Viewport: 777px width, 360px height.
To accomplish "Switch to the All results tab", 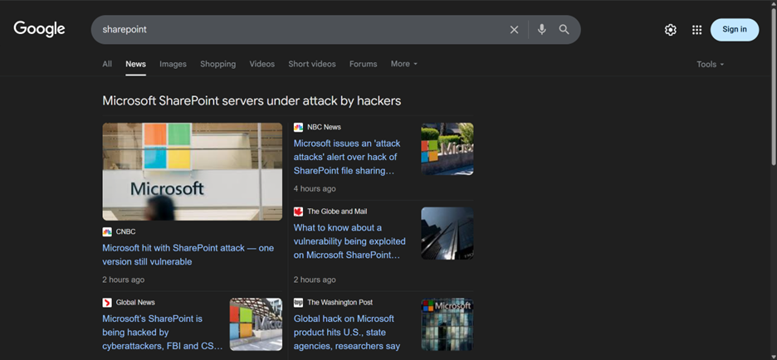I will tap(107, 64).
